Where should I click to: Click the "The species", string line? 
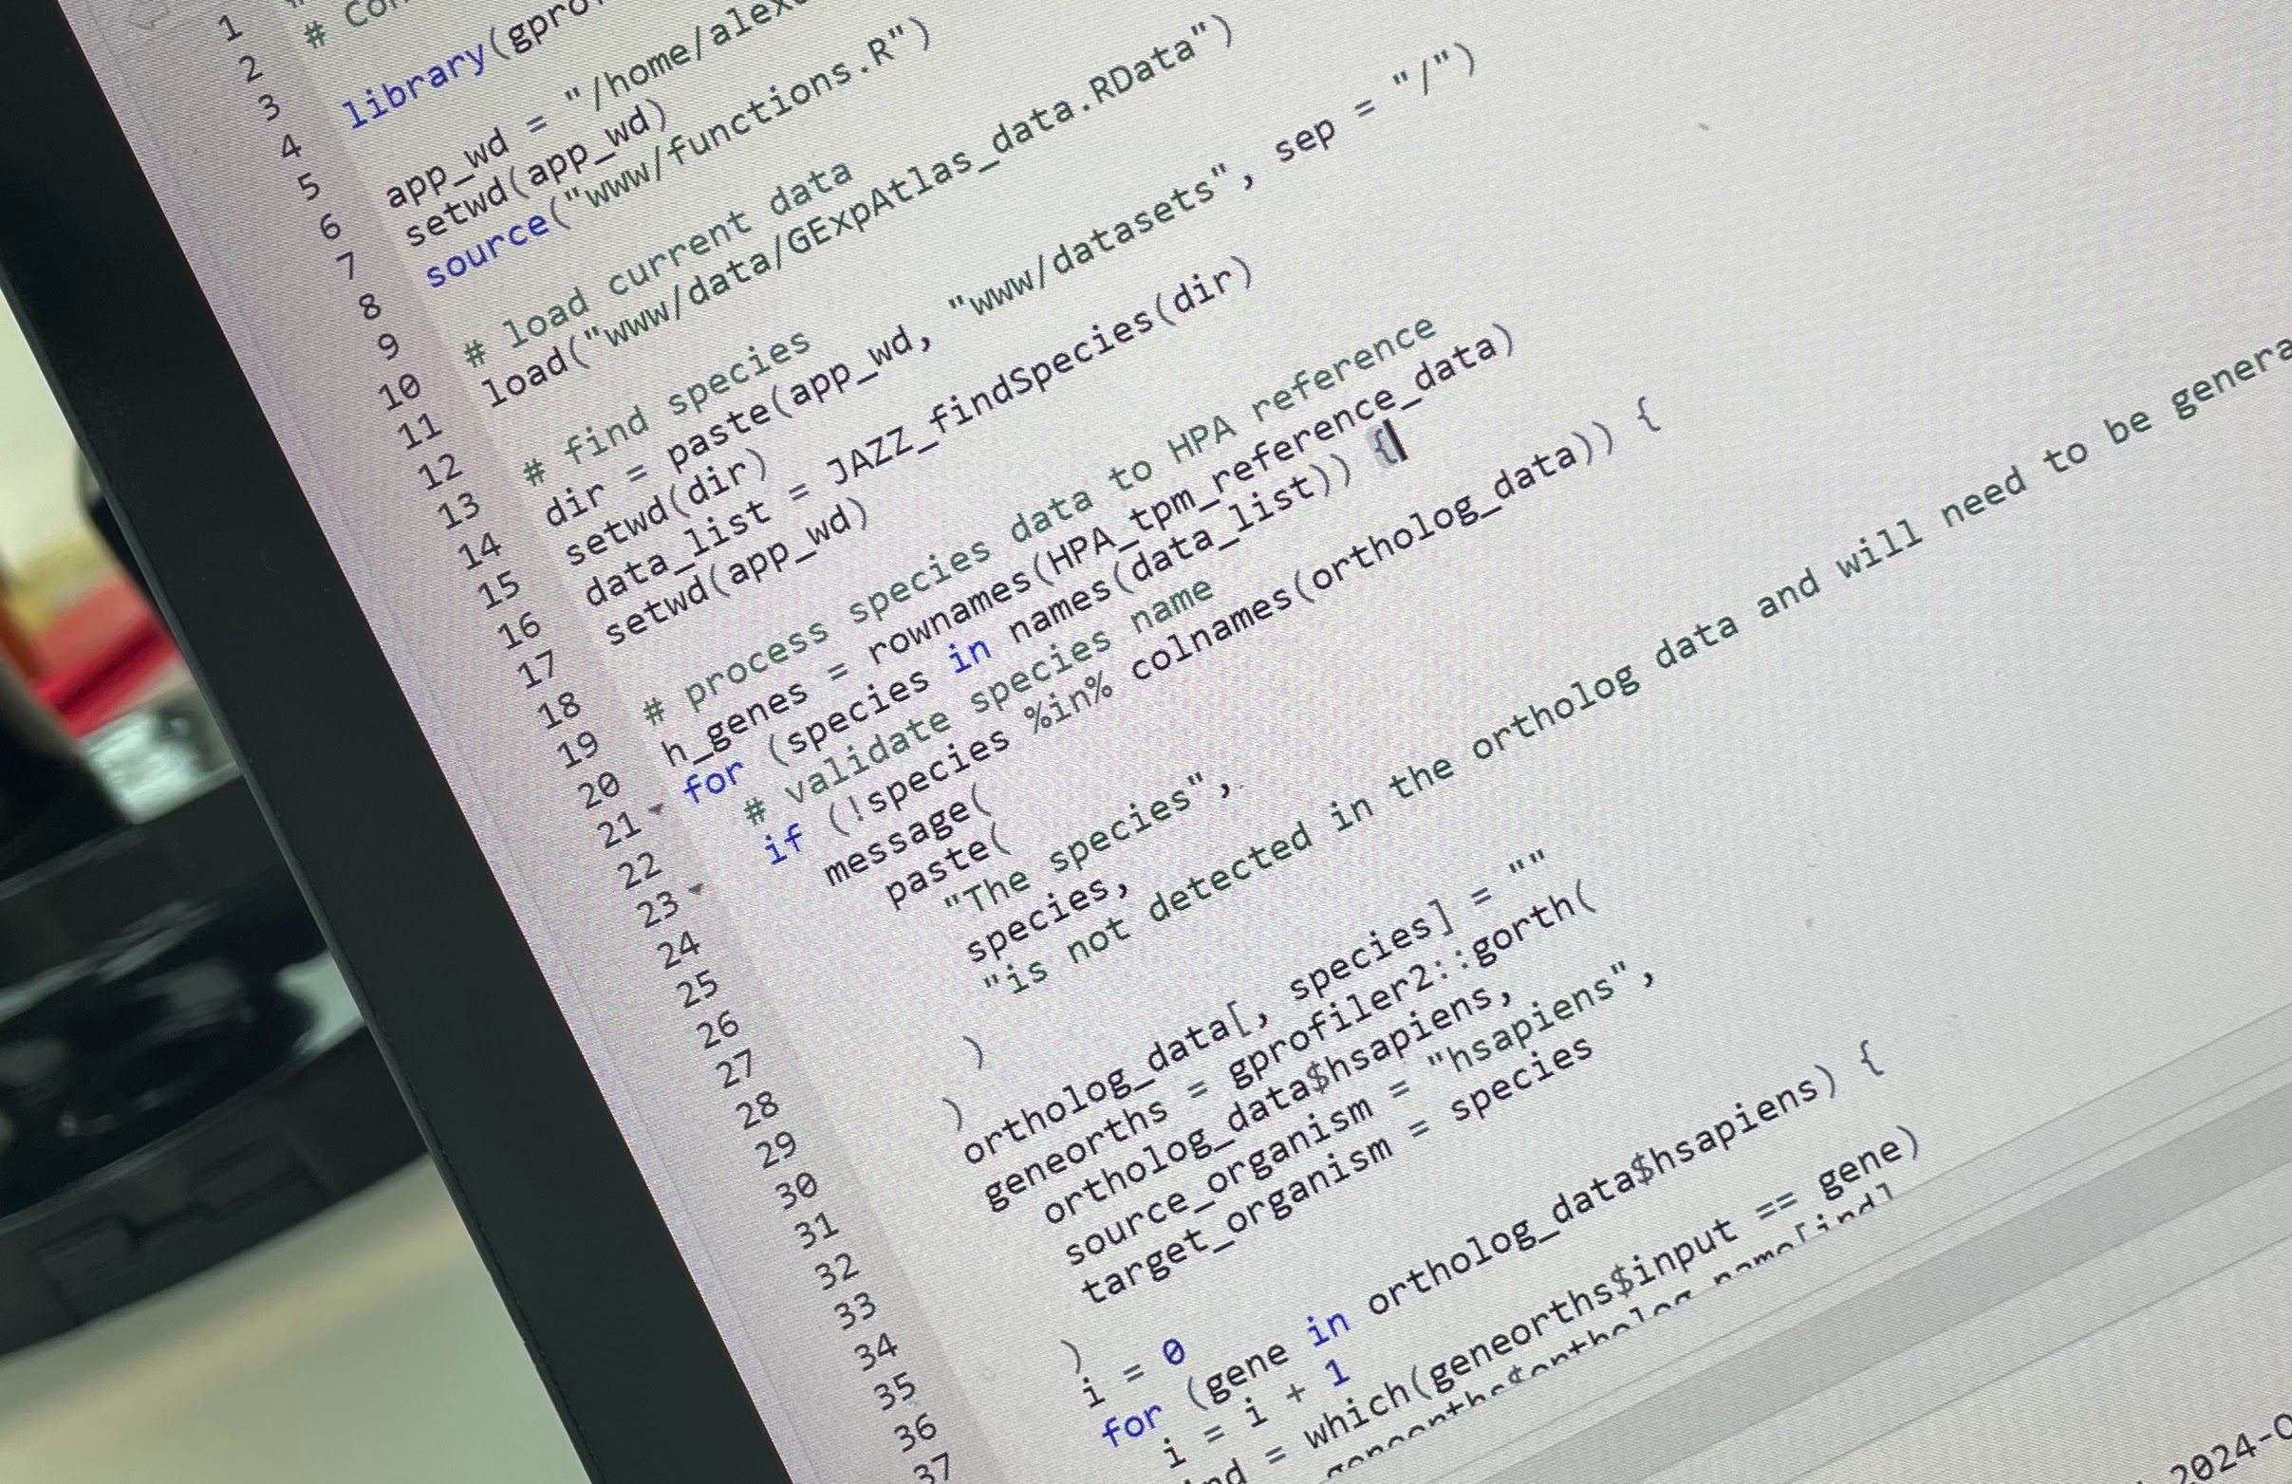pos(1088,845)
